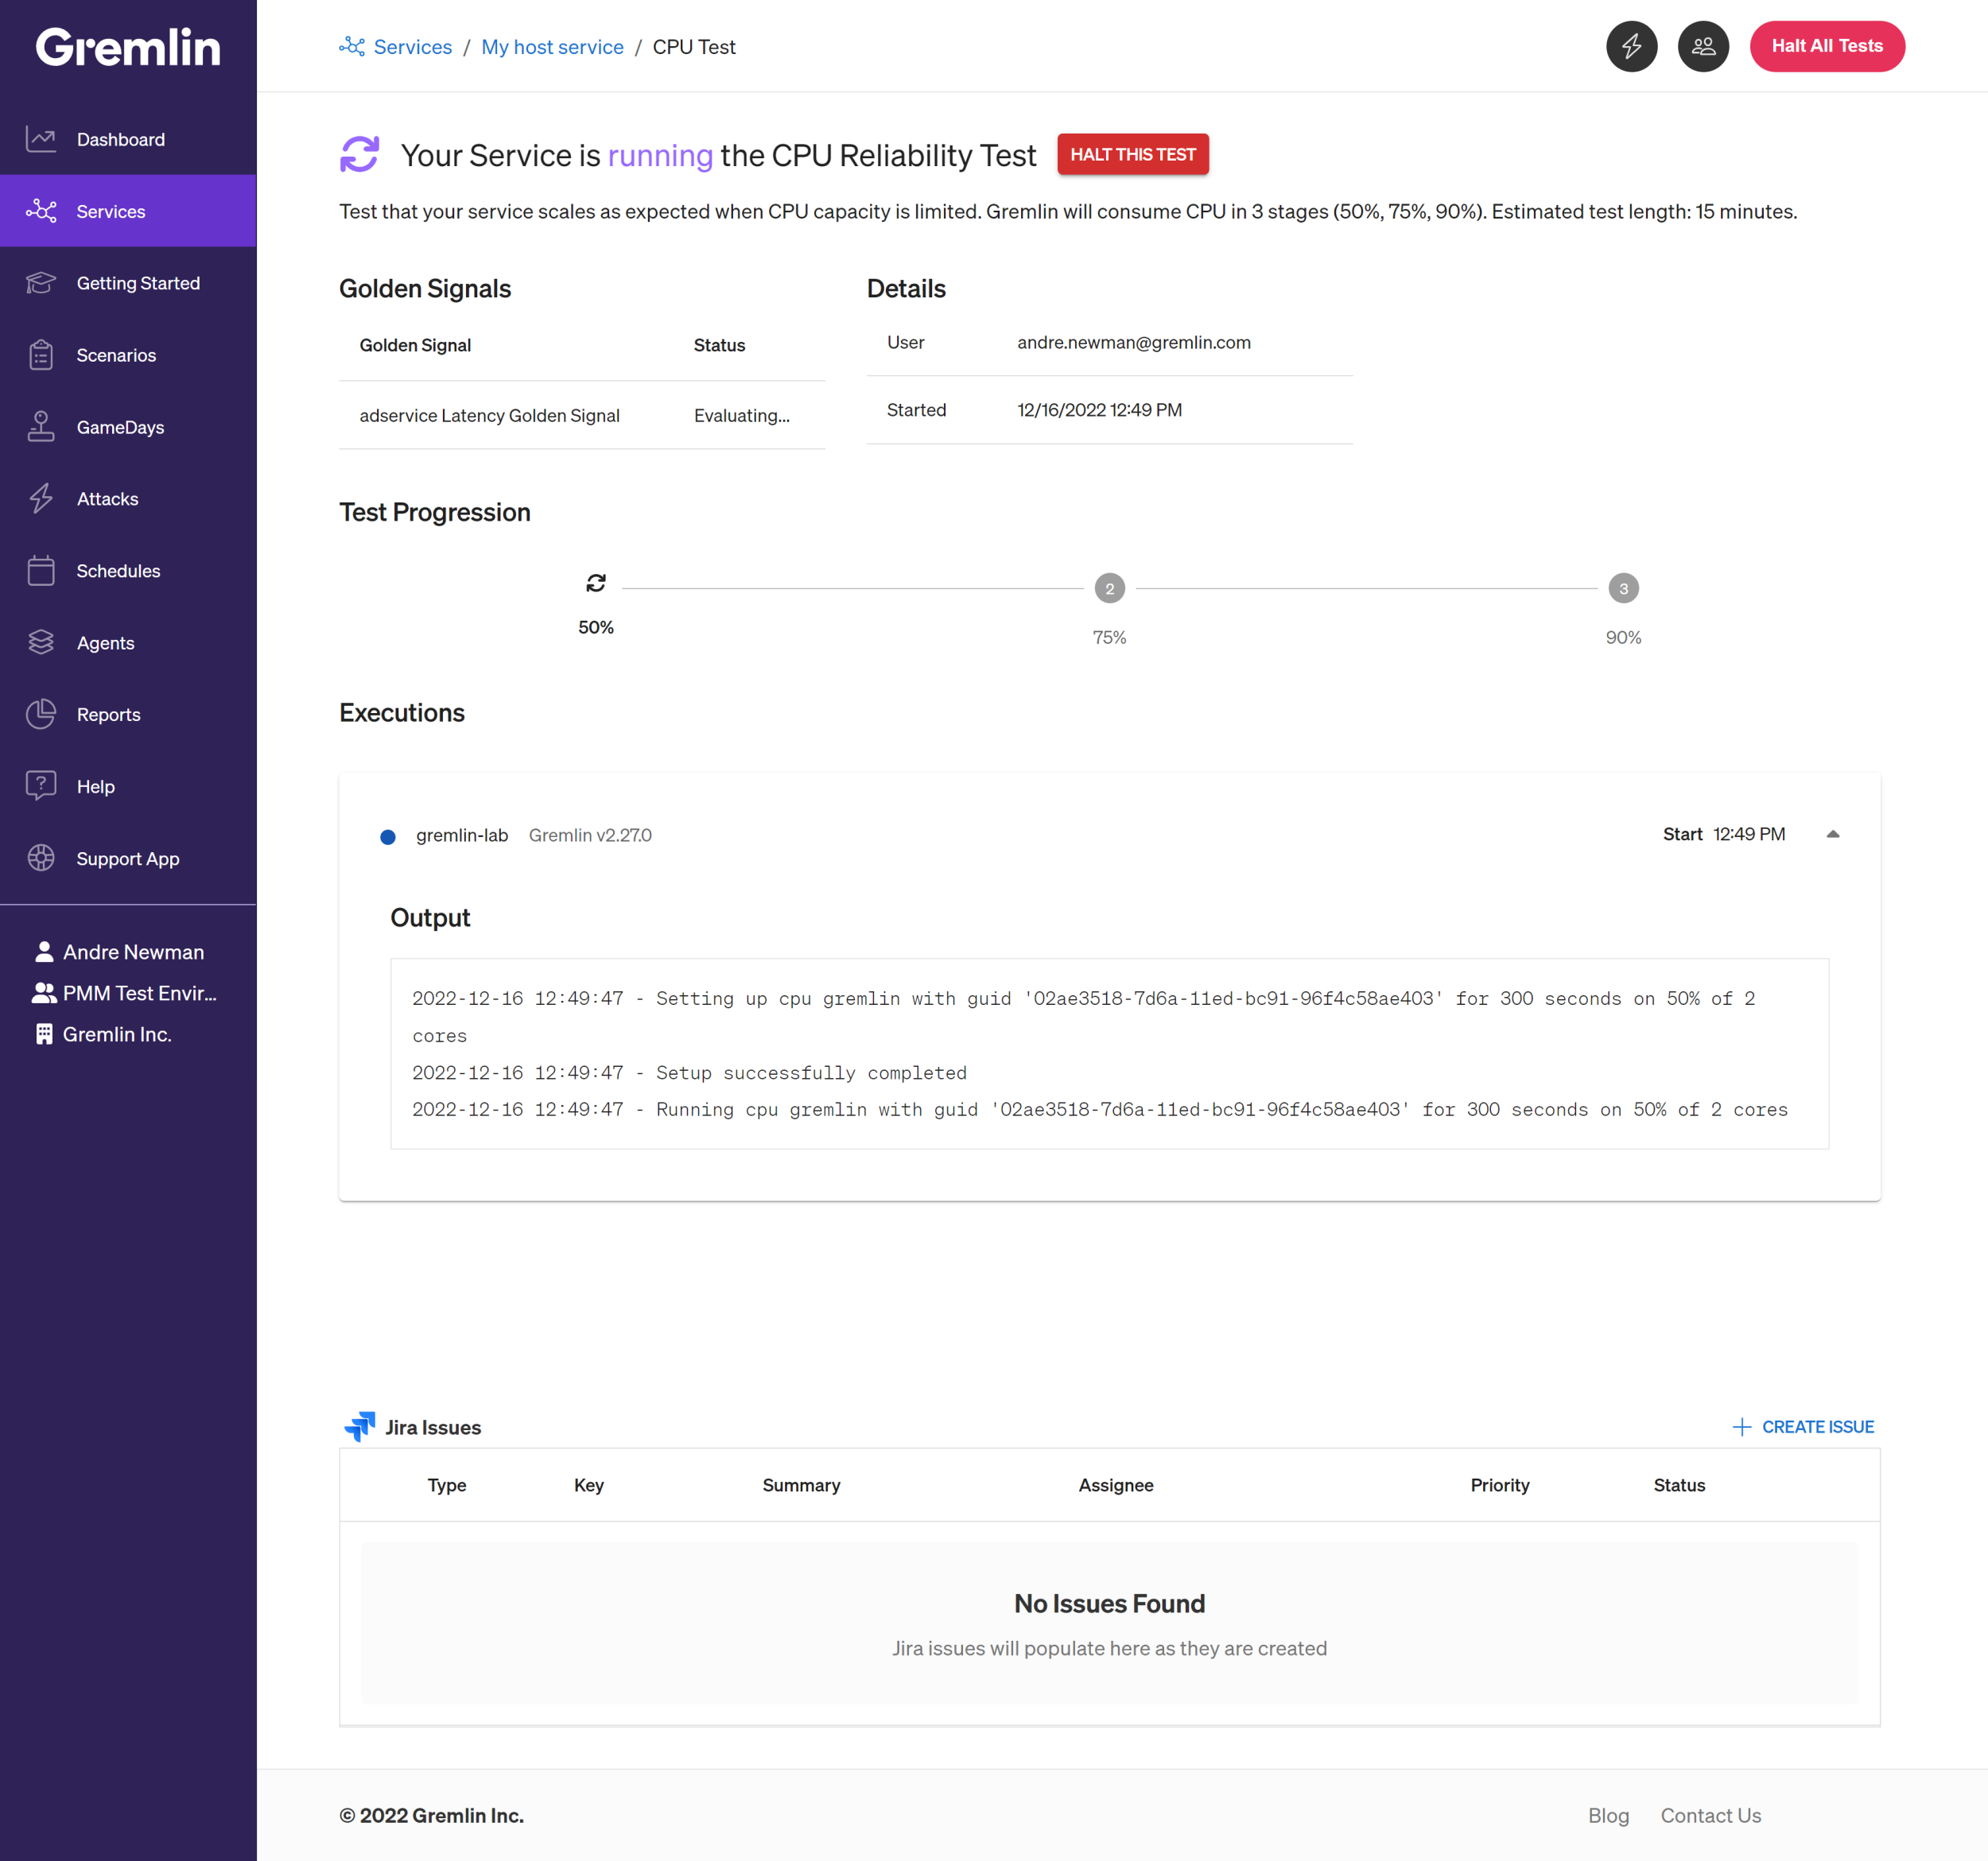Open the Support App item
This screenshot has width=1988, height=1861.
[x=128, y=859]
